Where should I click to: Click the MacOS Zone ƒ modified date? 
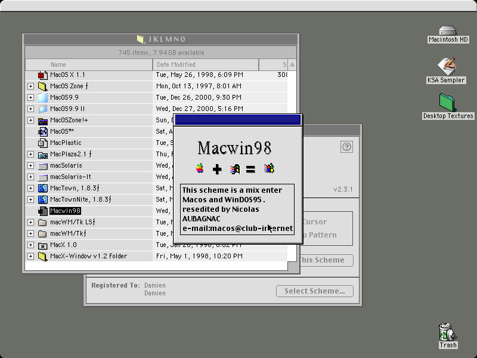coord(199,86)
